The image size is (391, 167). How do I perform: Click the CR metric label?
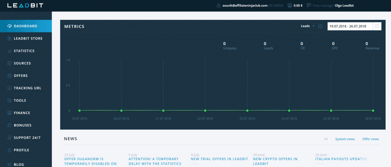[302, 48]
